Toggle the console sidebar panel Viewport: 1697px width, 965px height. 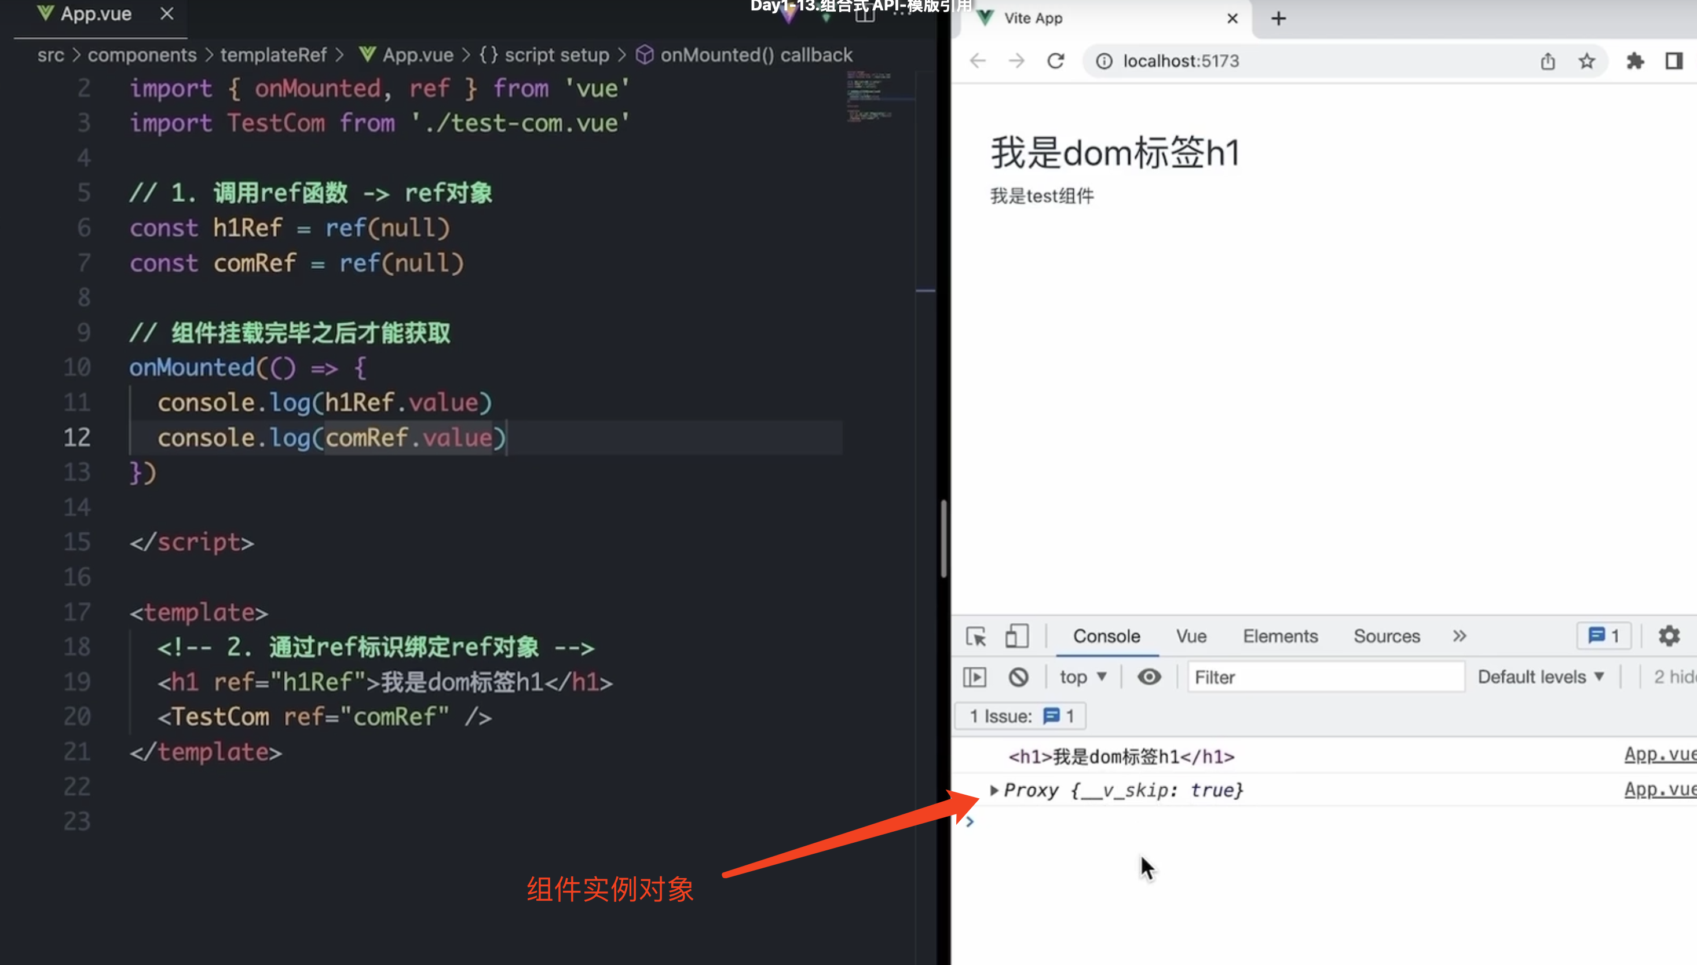pyautogui.click(x=975, y=677)
